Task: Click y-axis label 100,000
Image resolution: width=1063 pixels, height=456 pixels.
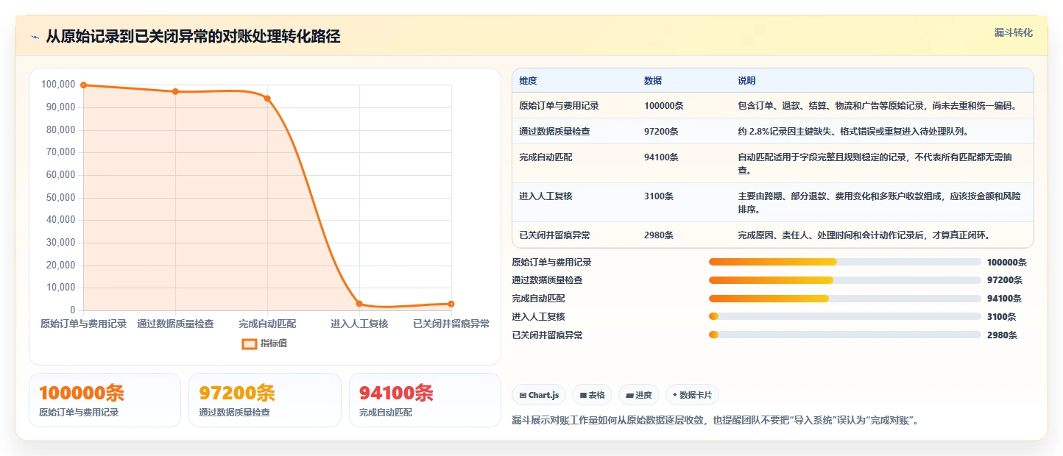Action: tap(58, 85)
